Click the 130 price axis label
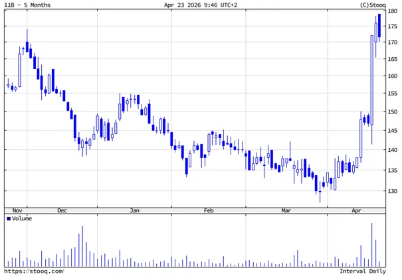This screenshot has height=280, width=402. pyautogui.click(x=393, y=191)
